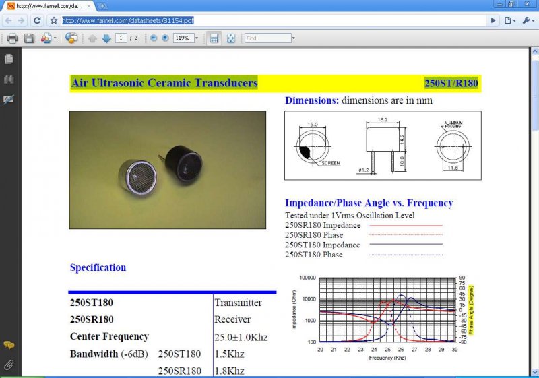Open the binoculars search panel
Viewport: 539px width, 378px height.
tap(9, 80)
